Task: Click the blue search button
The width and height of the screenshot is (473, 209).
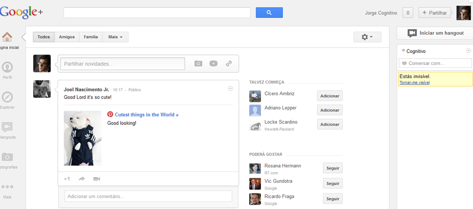Action: click(x=269, y=12)
